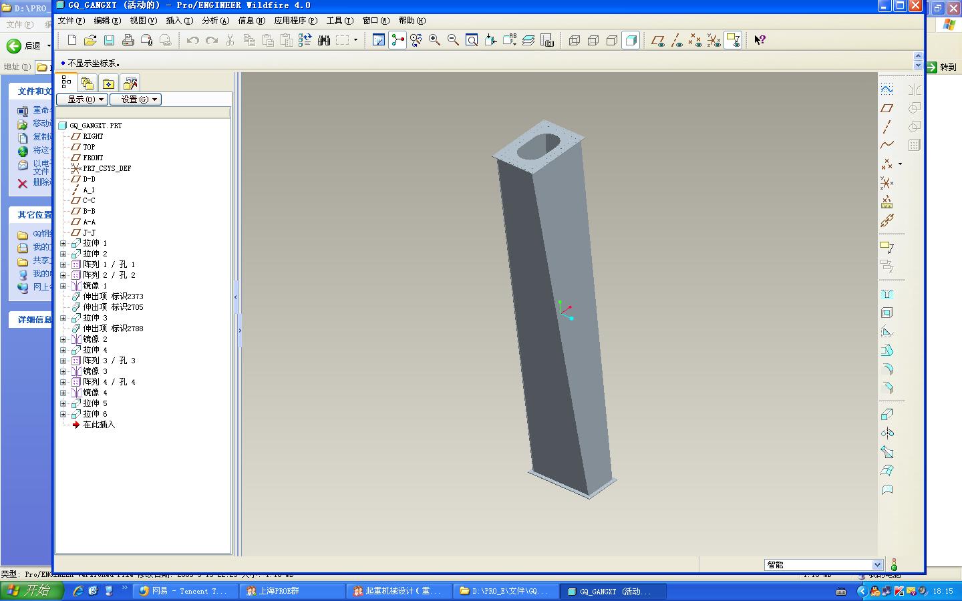Screen dimensions: 962x601
Task: Switch to No Hidden display mode
Action: (612, 40)
